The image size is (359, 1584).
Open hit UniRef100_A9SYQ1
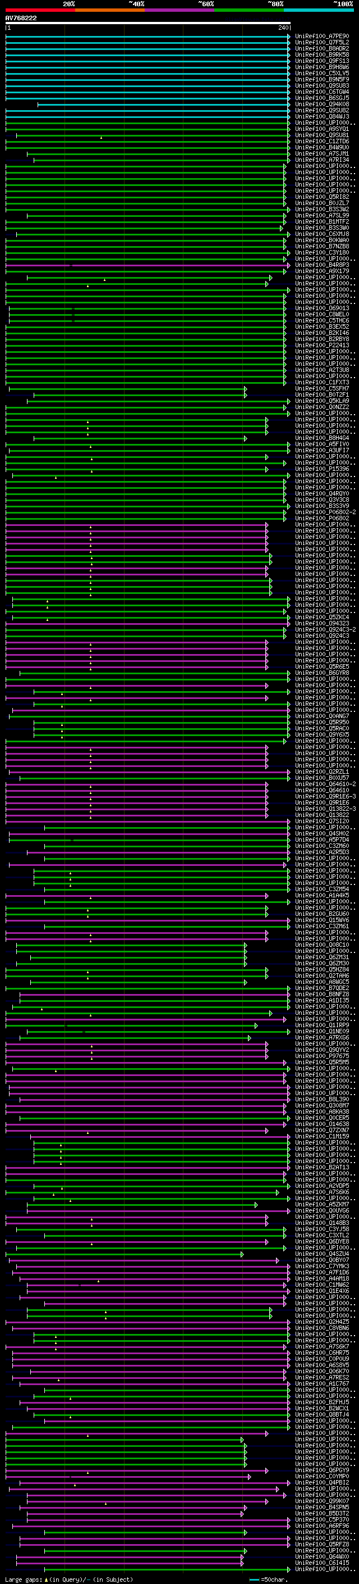(x=322, y=129)
